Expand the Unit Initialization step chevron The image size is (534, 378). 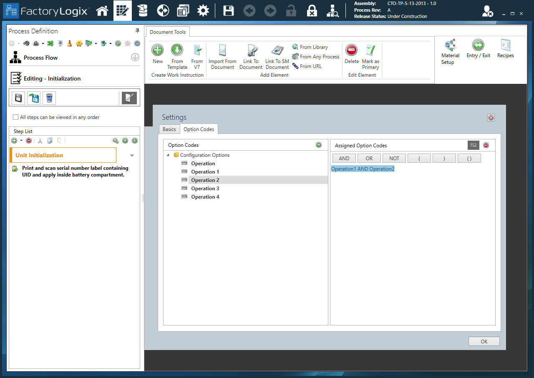tap(132, 155)
